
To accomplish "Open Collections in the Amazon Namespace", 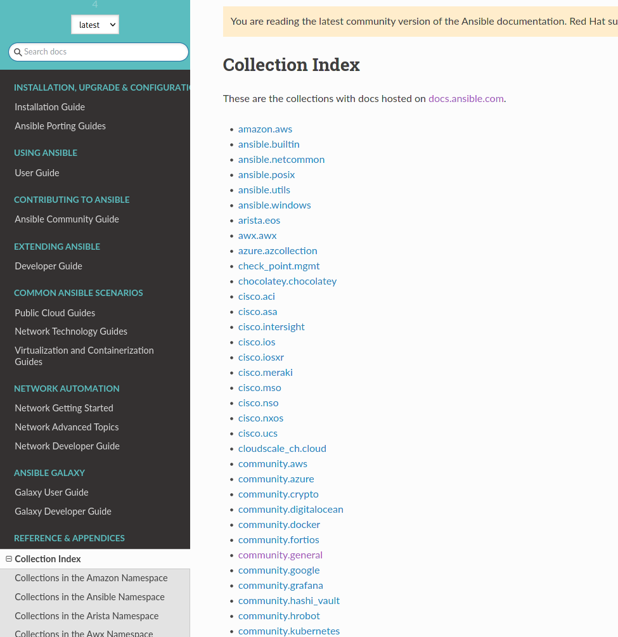I will 91,578.
